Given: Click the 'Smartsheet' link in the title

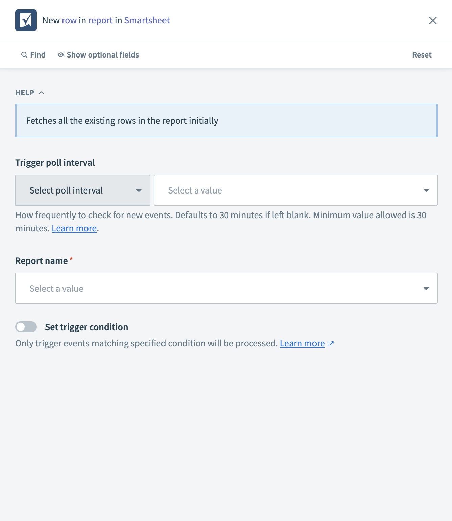Looking at the screenshot, I should coord(147,20).
